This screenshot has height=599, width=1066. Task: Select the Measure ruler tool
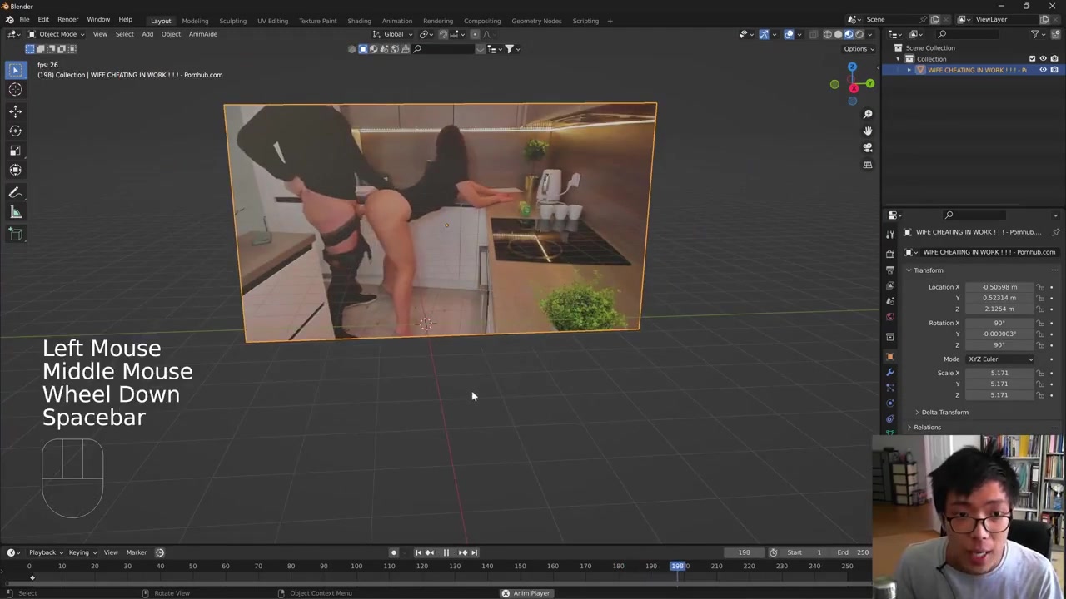click(x=15, y=212)
